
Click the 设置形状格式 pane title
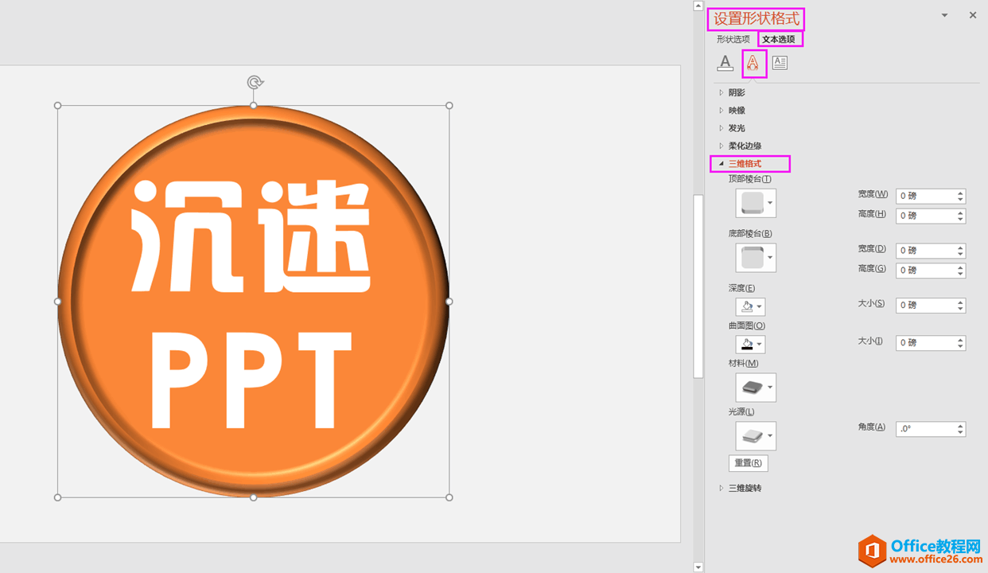click(x=757, y=19)
